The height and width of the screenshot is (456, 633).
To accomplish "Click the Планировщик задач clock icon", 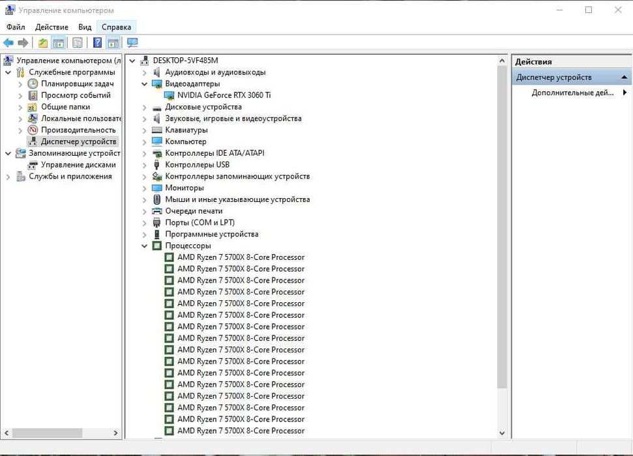I will (x=33, y=83).
